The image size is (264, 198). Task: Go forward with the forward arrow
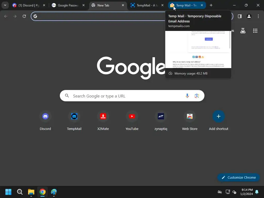15,16
